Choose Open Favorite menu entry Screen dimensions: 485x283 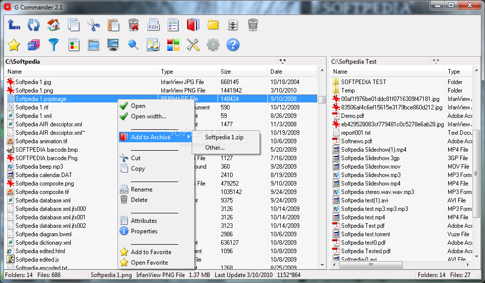[156, 263]
